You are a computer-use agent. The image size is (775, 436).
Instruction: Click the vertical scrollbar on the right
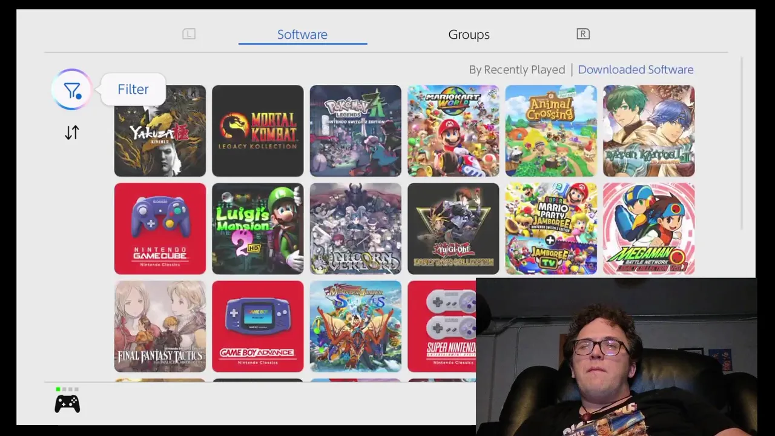pos(742,144)
